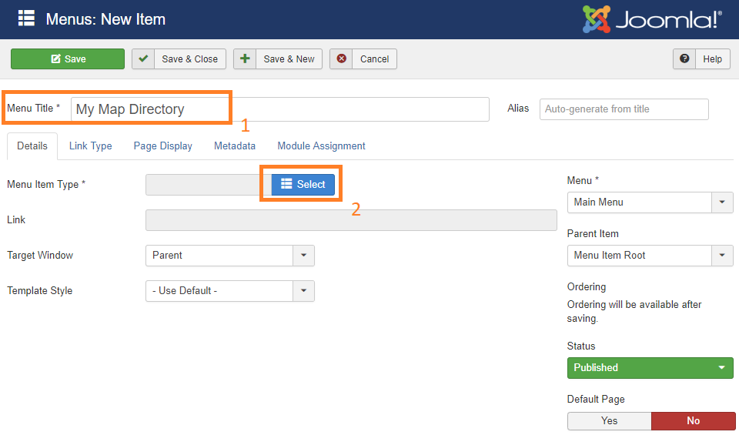Click the red X cancel icon
739x435 pixels.
[x=341, y=59]
